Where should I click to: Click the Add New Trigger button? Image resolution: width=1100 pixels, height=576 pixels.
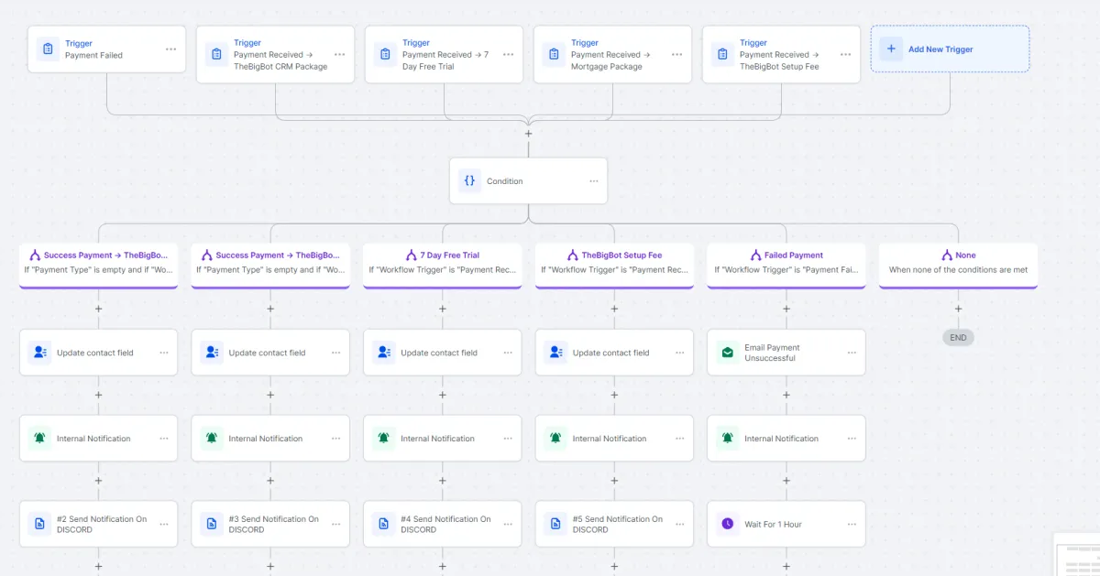click(950, 49)
